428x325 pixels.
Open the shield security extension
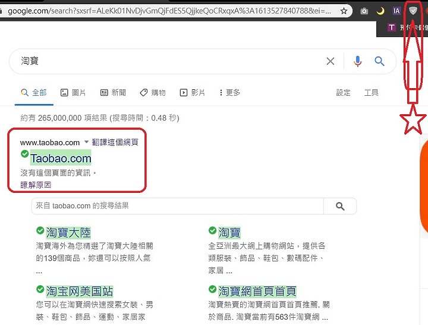click(413, 11)
